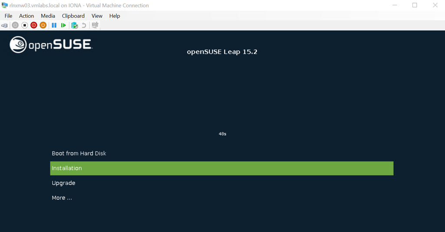Click the Enhanced Session toolbar icon
Image resolution: width=445 pixels, height=232 pixels.
[95, 25]
